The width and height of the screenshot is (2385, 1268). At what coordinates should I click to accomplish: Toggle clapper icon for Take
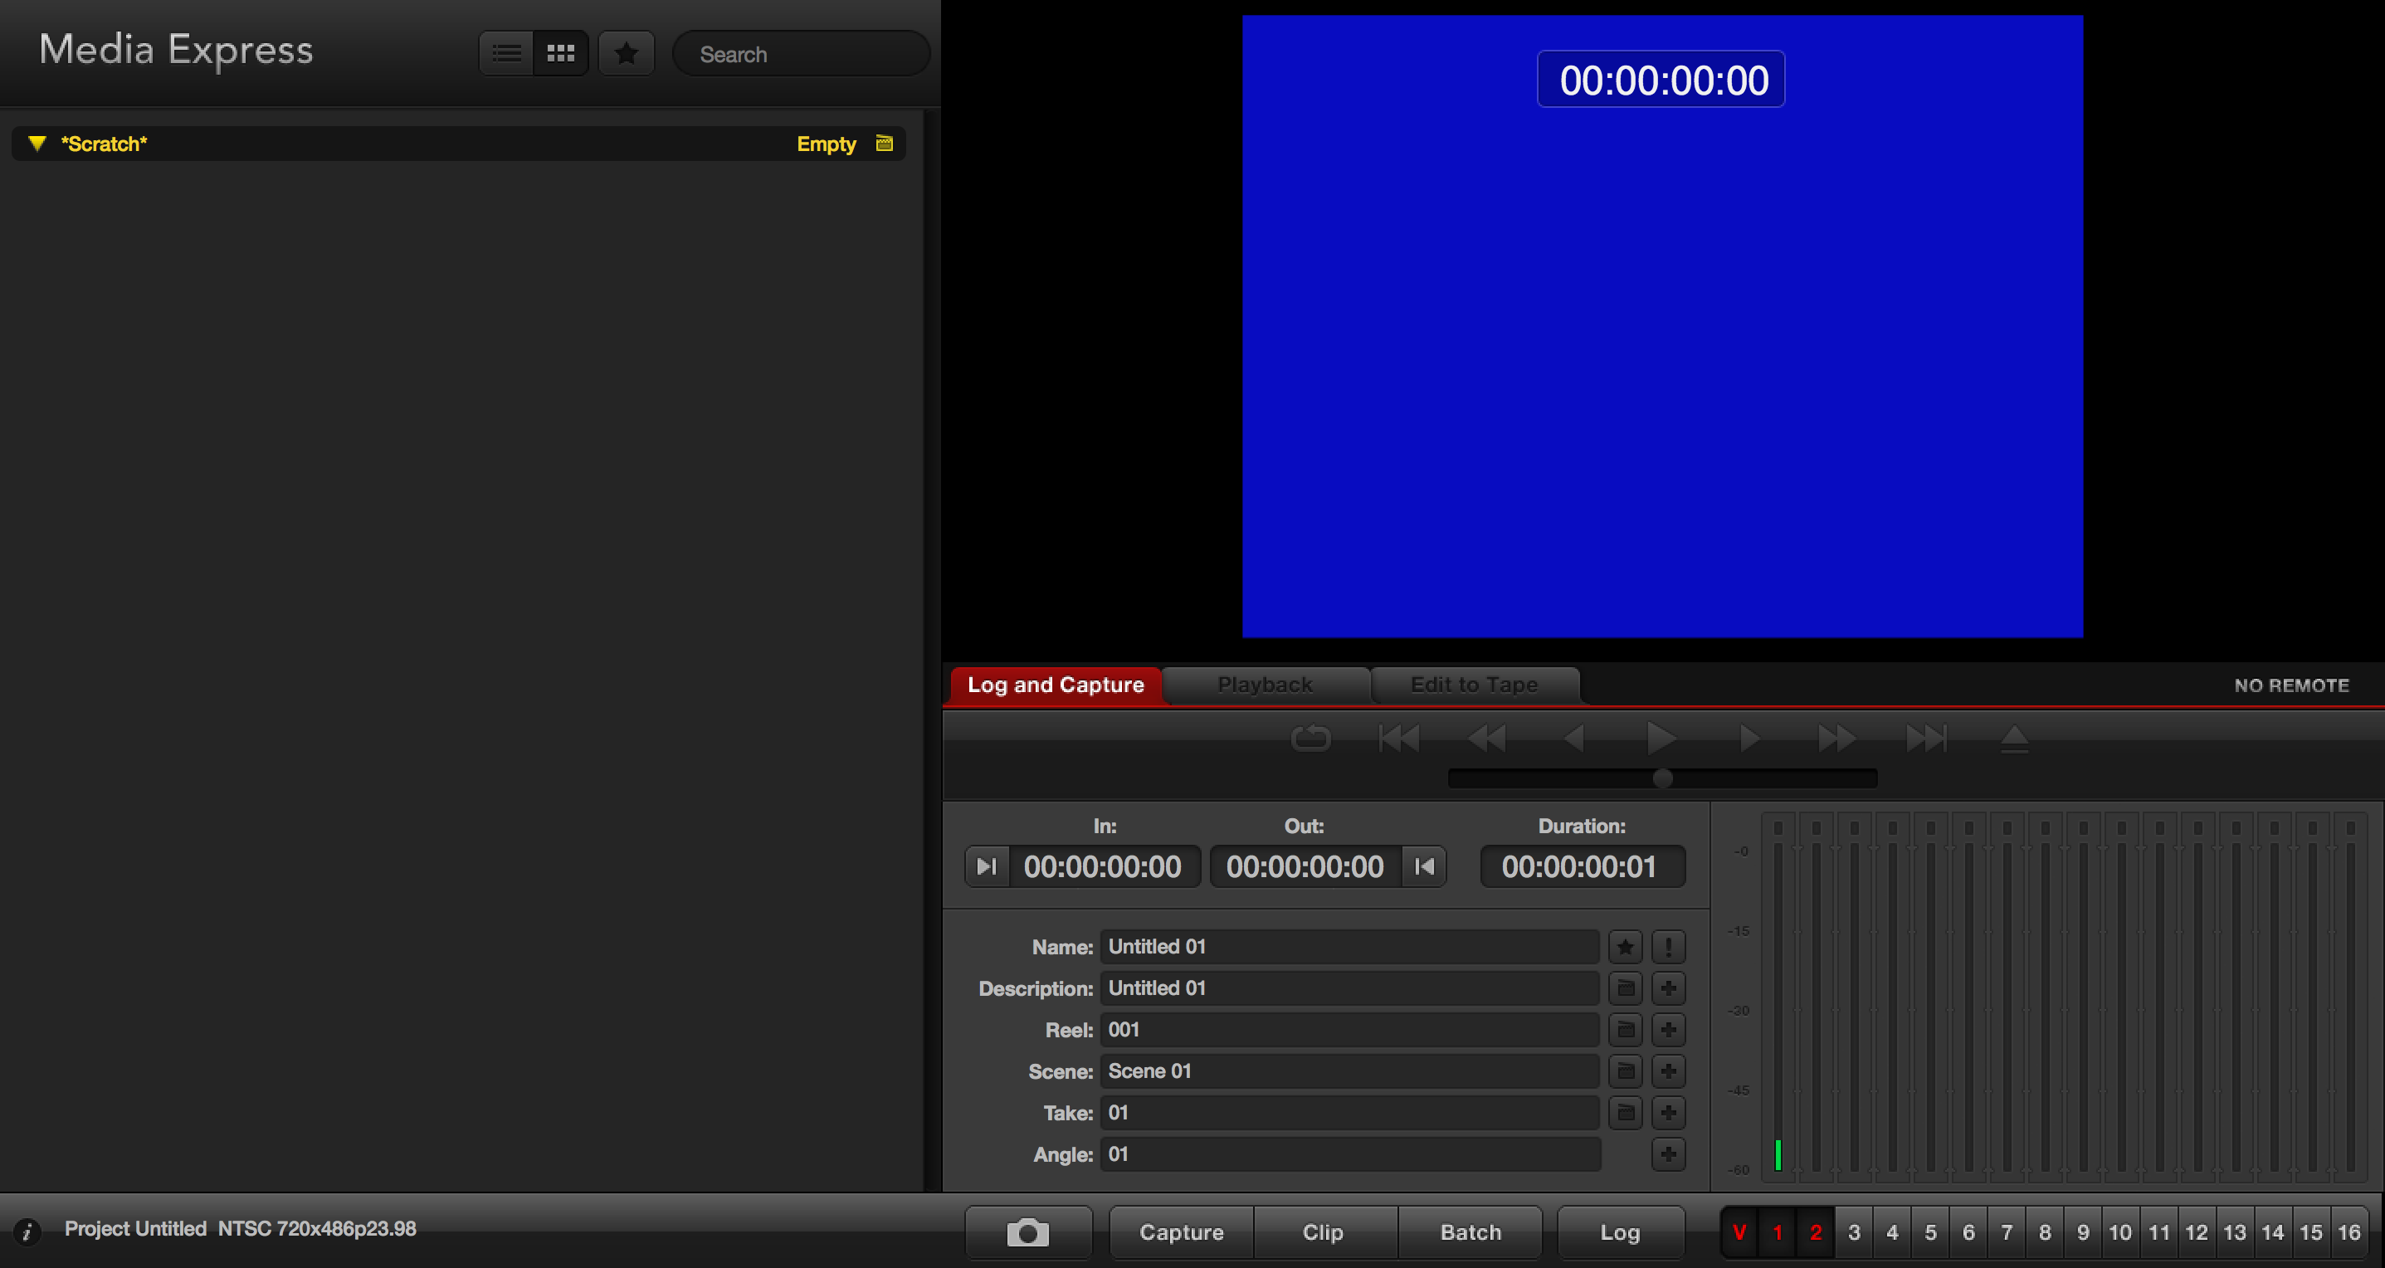[x=1625, y=1114]
